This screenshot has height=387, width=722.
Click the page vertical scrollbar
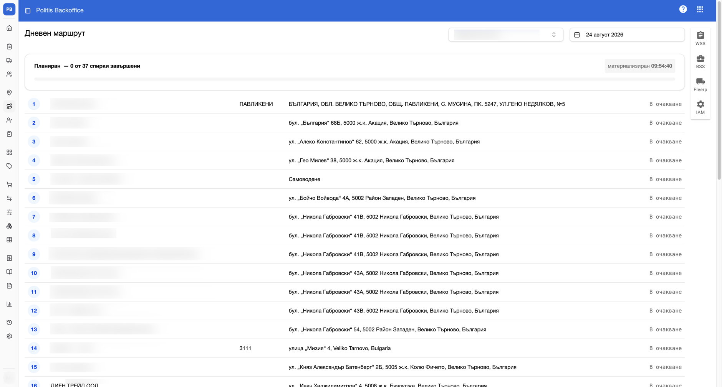(x=719, y=90)
